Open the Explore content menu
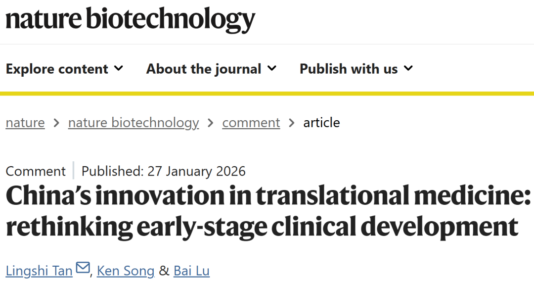 (x=57, y=69)
